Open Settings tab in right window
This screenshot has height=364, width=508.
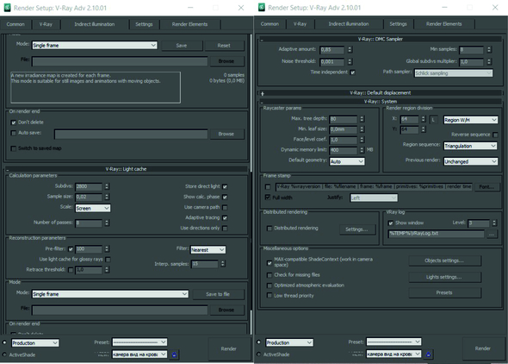pyautogui.click(x=398, y=24)
